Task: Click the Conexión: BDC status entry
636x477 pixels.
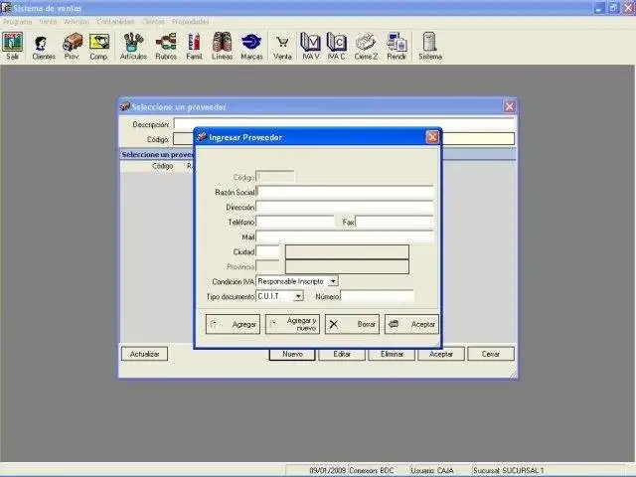Action: tap(372, 470)
